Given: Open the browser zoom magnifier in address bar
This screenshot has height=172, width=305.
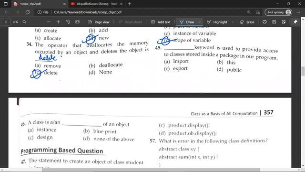Looking at the screenshot, I should [x=249, y=12].
